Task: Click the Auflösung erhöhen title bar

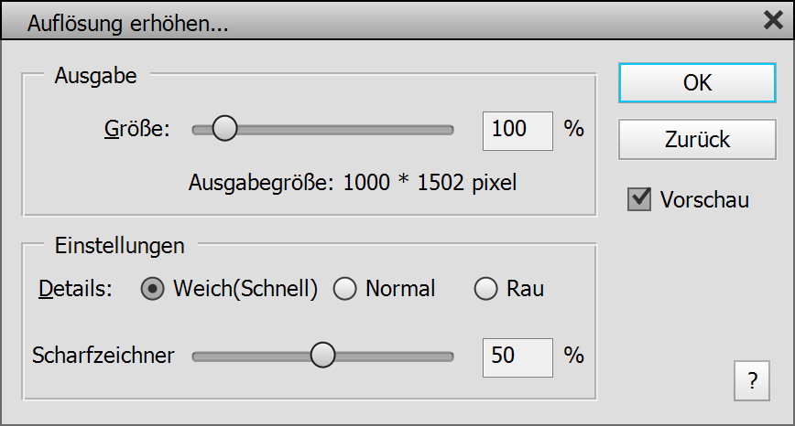Action: tap(366, 21)
